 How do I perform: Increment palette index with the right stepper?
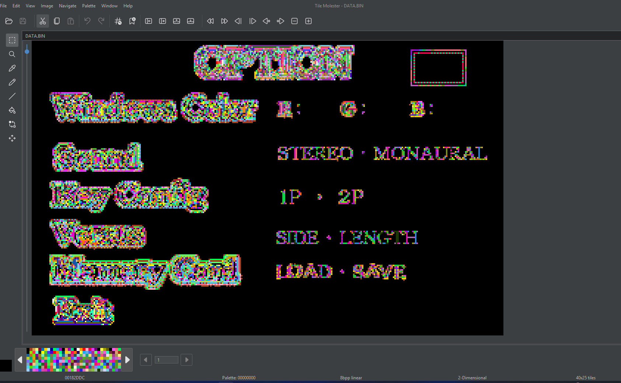click(x=186, y=360)
